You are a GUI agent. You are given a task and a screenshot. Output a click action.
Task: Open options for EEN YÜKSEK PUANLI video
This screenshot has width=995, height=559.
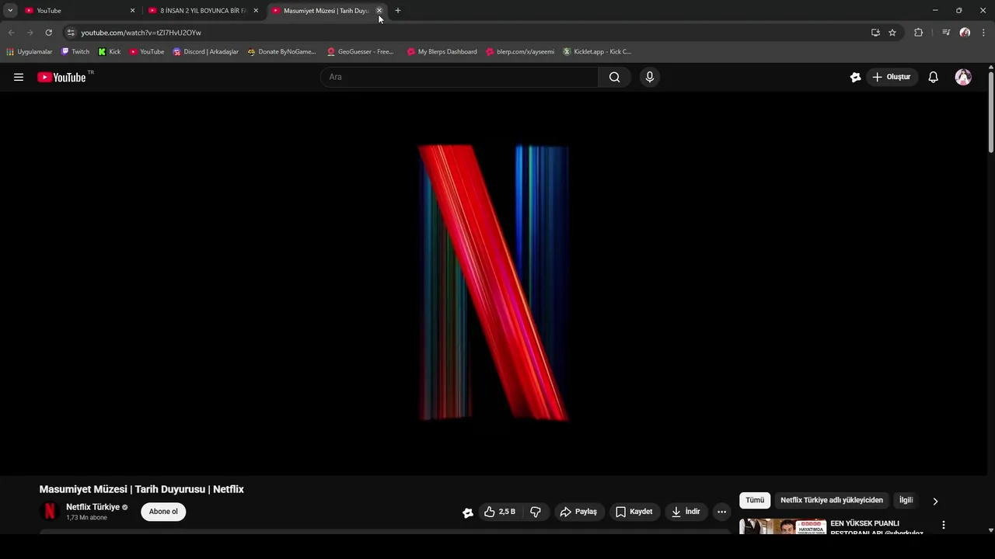(944, 526)
